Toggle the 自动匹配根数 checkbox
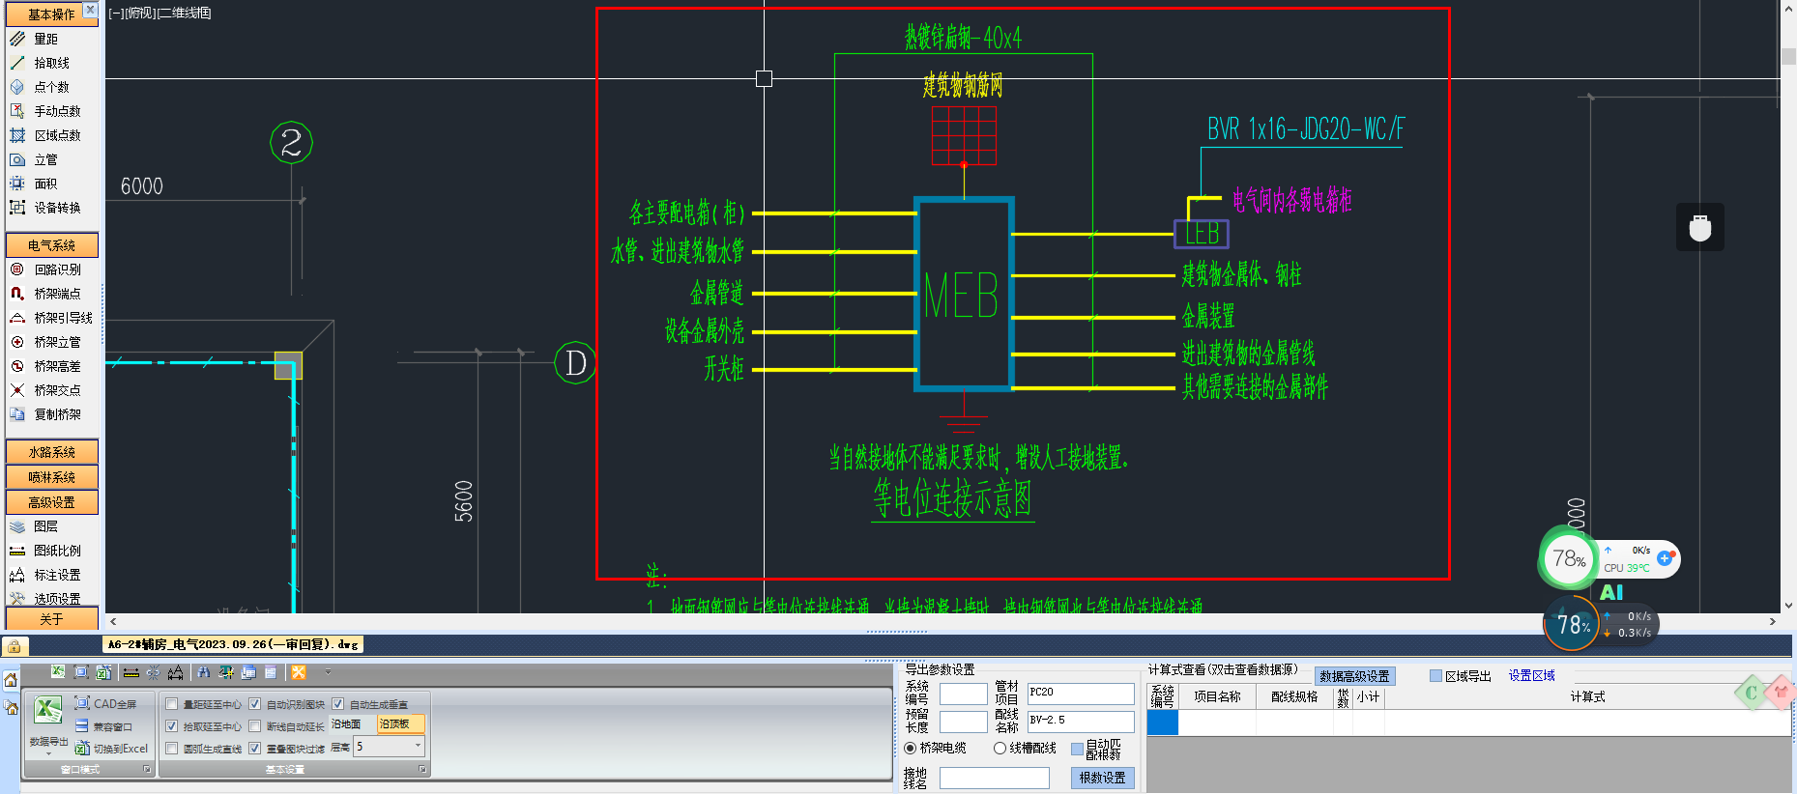This screenshot has width=1797, height=794. pyautogui.click(x=1077, y=750)
